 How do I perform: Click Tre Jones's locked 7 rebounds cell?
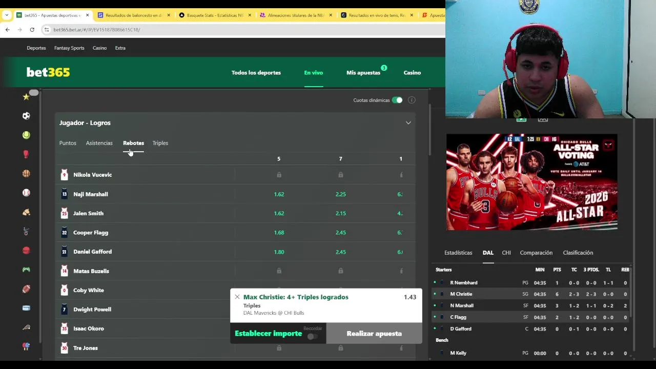(x=340, y=348)
